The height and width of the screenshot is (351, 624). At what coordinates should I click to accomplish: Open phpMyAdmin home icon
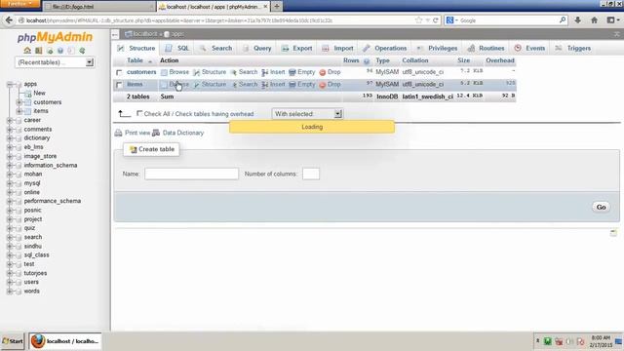pyautogui.click(x=27, y=51)
